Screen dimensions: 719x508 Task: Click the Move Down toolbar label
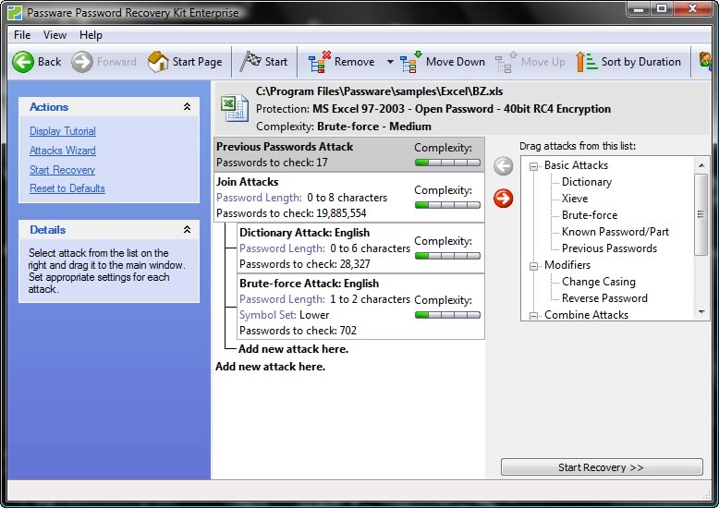click(x=456, y=62)
